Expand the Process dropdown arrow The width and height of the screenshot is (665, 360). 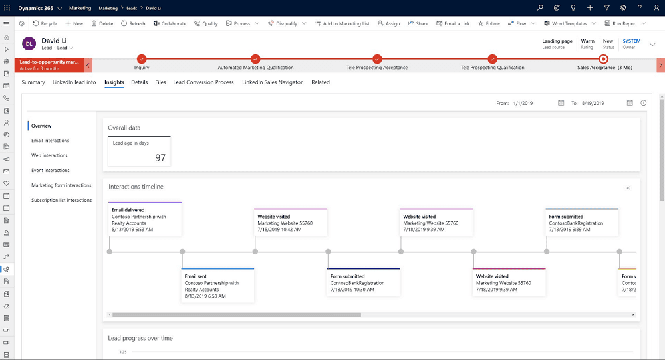pyautogui.click(x=257, y=23)
